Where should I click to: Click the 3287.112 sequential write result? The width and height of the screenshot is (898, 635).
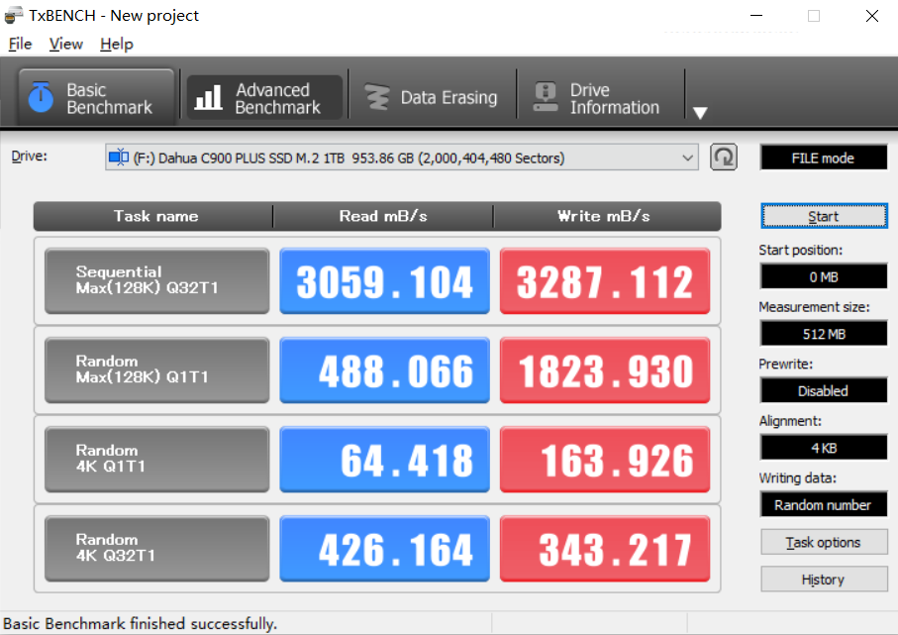point(605,280)
